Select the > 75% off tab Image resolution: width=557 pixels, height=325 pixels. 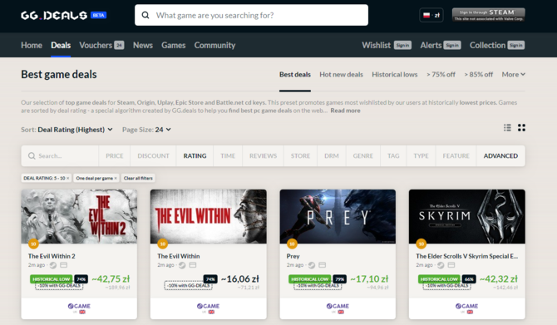(441, 75)
